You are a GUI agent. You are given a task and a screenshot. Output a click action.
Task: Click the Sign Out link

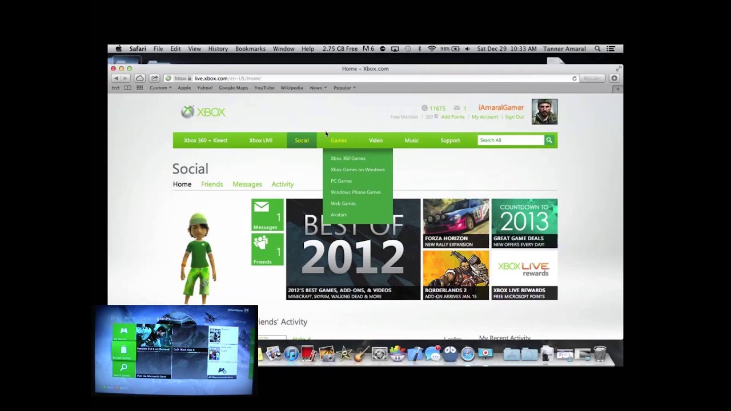click(514, 117)
